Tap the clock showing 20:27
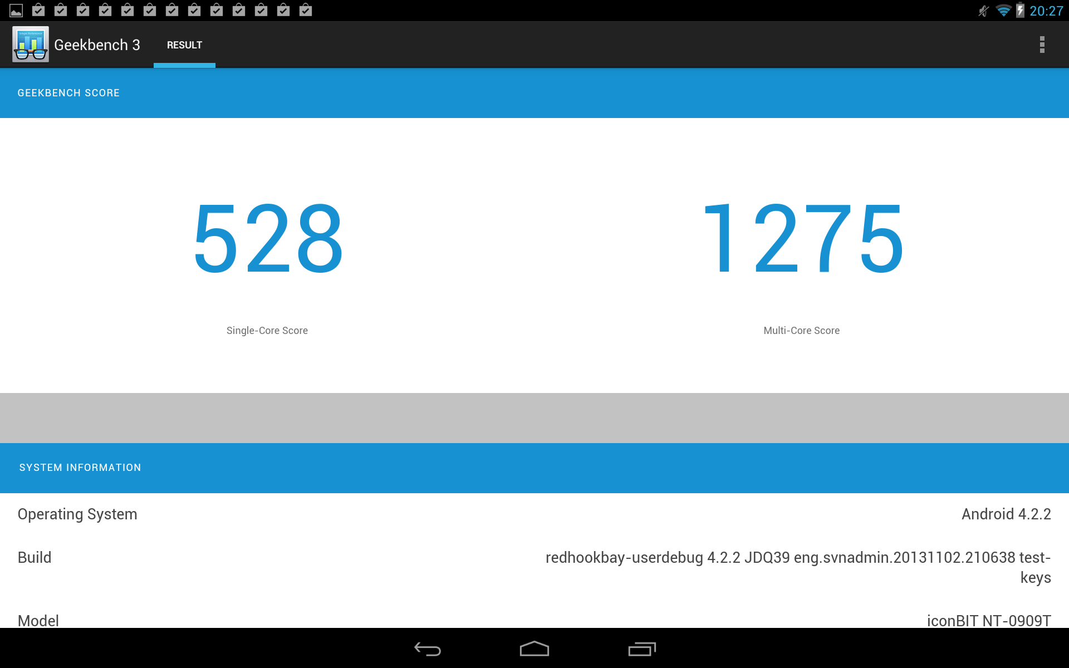The image size is (1069, 668). [x=1046, y=11]
